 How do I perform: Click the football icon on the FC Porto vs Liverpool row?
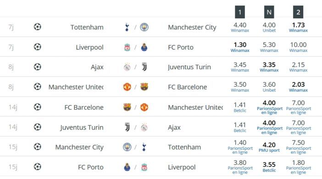tap(37, 167)
